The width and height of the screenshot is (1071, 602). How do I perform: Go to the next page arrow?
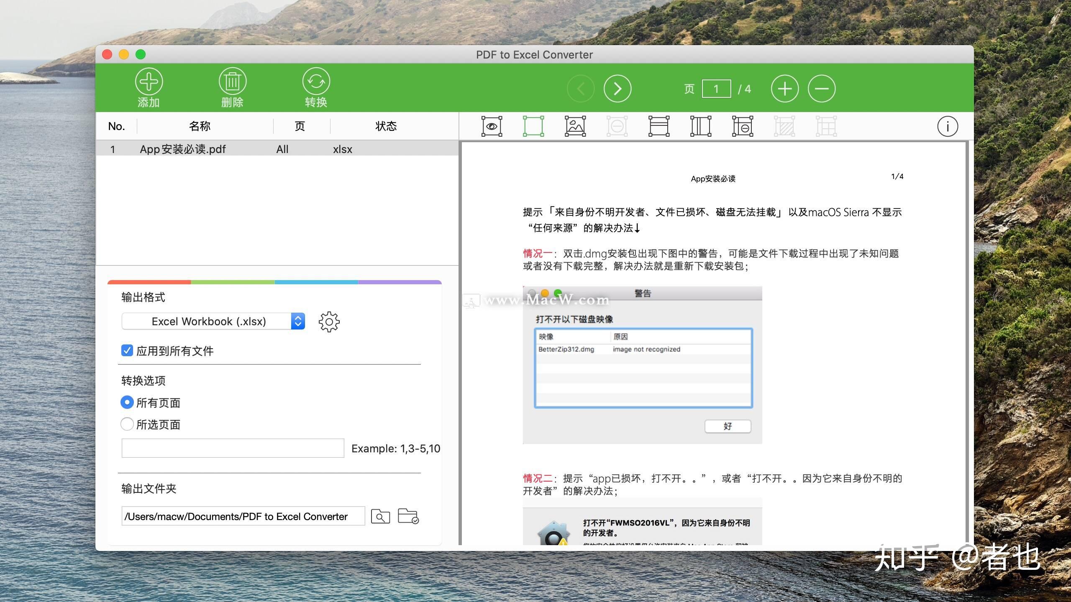point(617,89)
